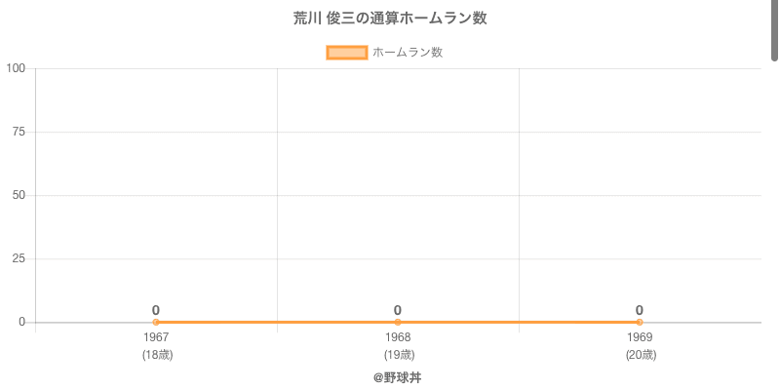Click the value label above 1969 point
The width and height of the screenshot is (780, 390).
click(x=640, y=310)
